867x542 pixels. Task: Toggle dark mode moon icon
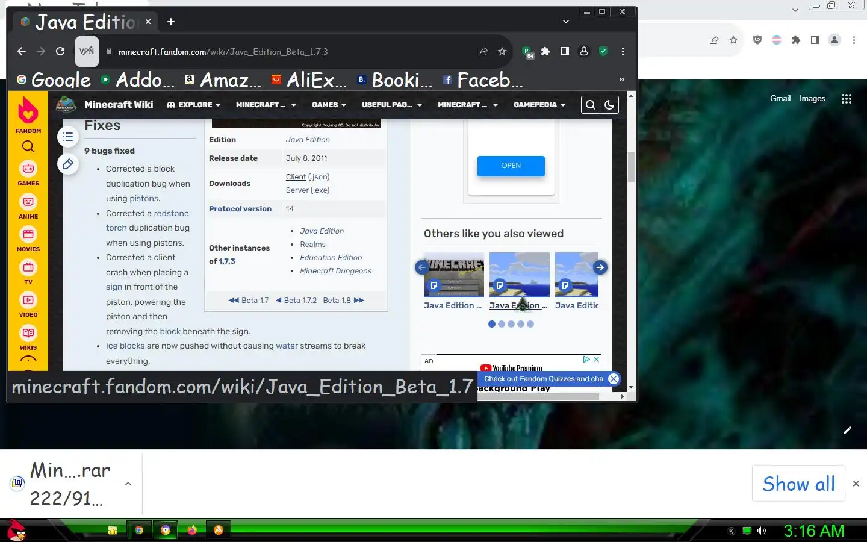tap(609, 105)
